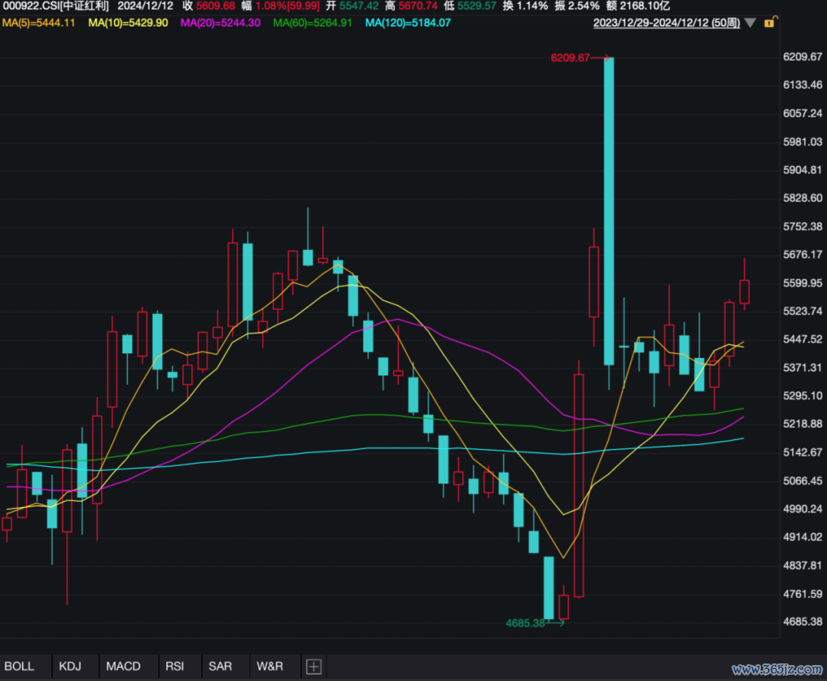The height and width of the screenshot is (681, 827).
Task: Select the MA(5)=5444.11 label
Action: pyautogui.click(x=38, y=23)
